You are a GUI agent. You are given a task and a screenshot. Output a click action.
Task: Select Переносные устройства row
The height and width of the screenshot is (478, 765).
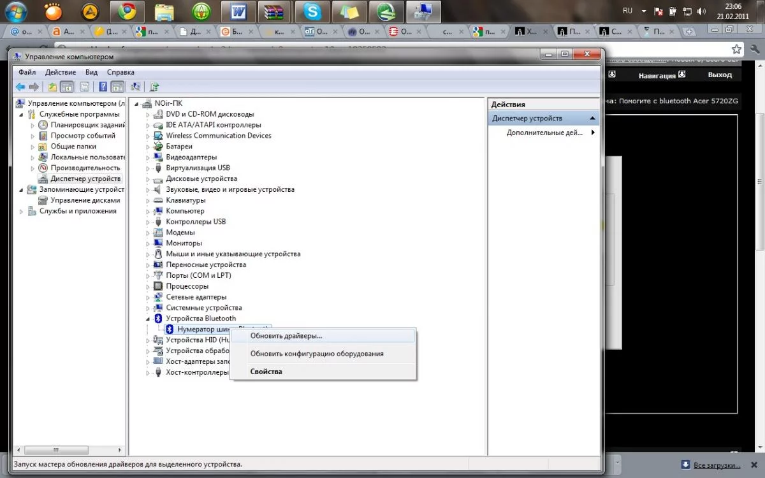pos(206,264)
